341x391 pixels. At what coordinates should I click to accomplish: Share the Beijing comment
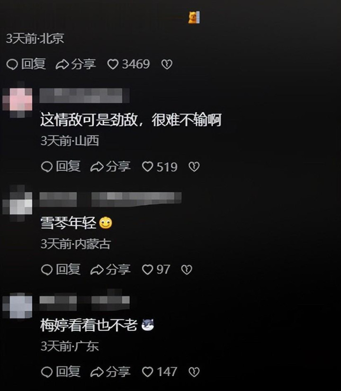click(76, 64)
